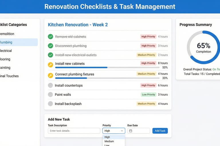Click wrench icon for Connect plumbing fixtures

[x=50, y=75]
